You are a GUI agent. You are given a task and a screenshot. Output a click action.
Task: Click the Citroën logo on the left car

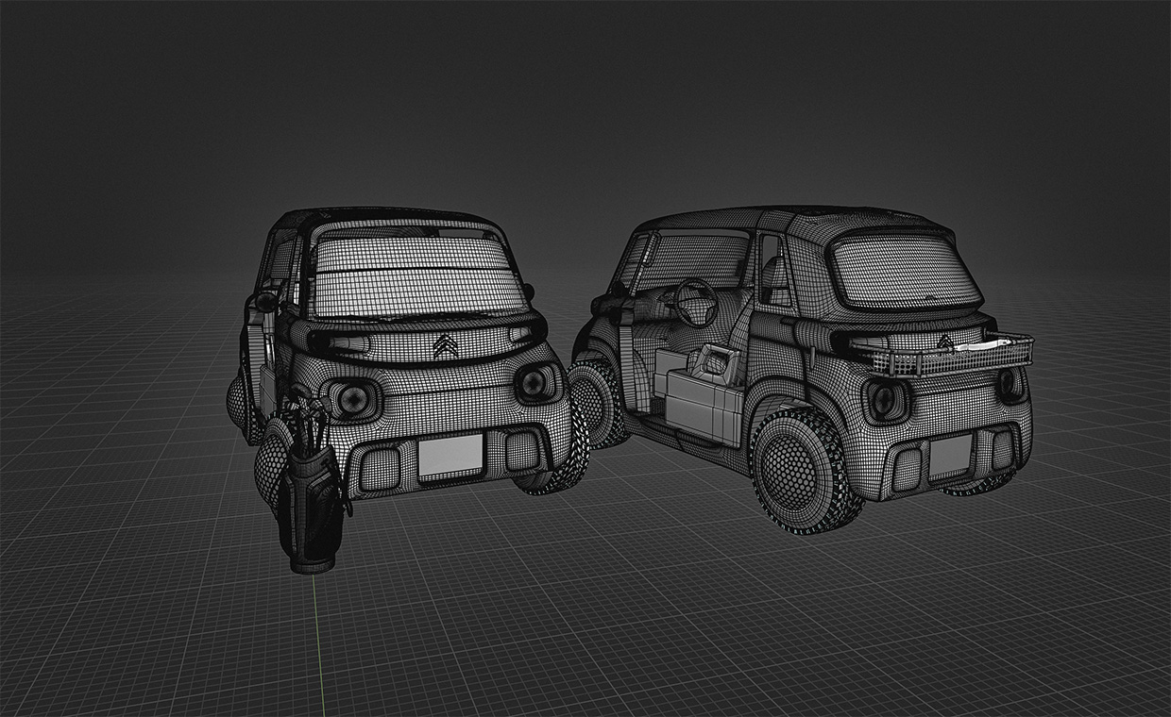point(445,348)
